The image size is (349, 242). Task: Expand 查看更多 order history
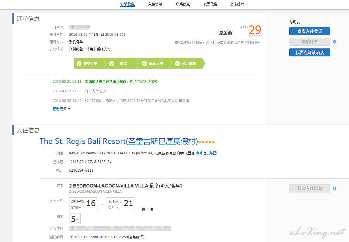61,109
